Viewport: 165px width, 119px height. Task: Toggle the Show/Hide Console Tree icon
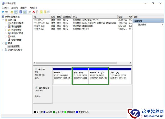click(16, 12)
